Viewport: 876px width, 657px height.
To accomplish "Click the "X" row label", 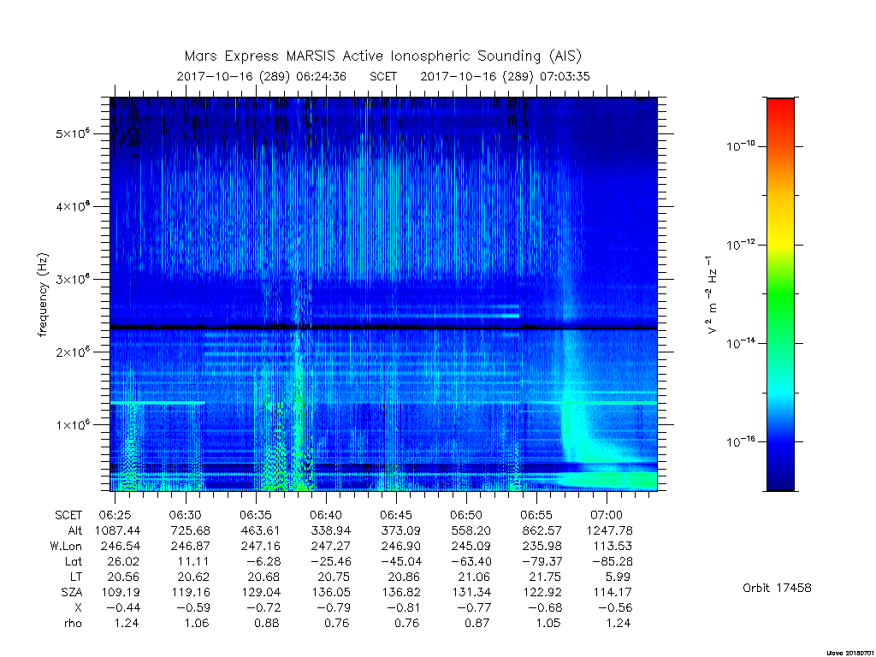I will 78,607.
